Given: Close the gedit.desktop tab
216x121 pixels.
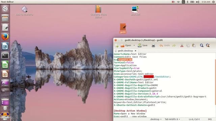Looking at the screenshot, I should [x=136, y=51].
